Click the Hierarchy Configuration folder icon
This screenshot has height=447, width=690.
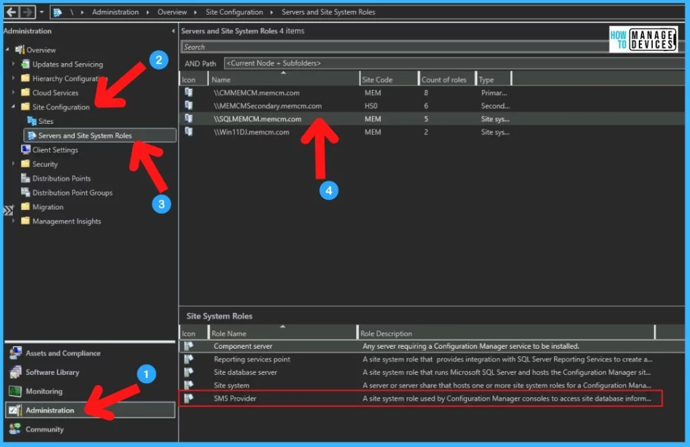pos(26,78)
